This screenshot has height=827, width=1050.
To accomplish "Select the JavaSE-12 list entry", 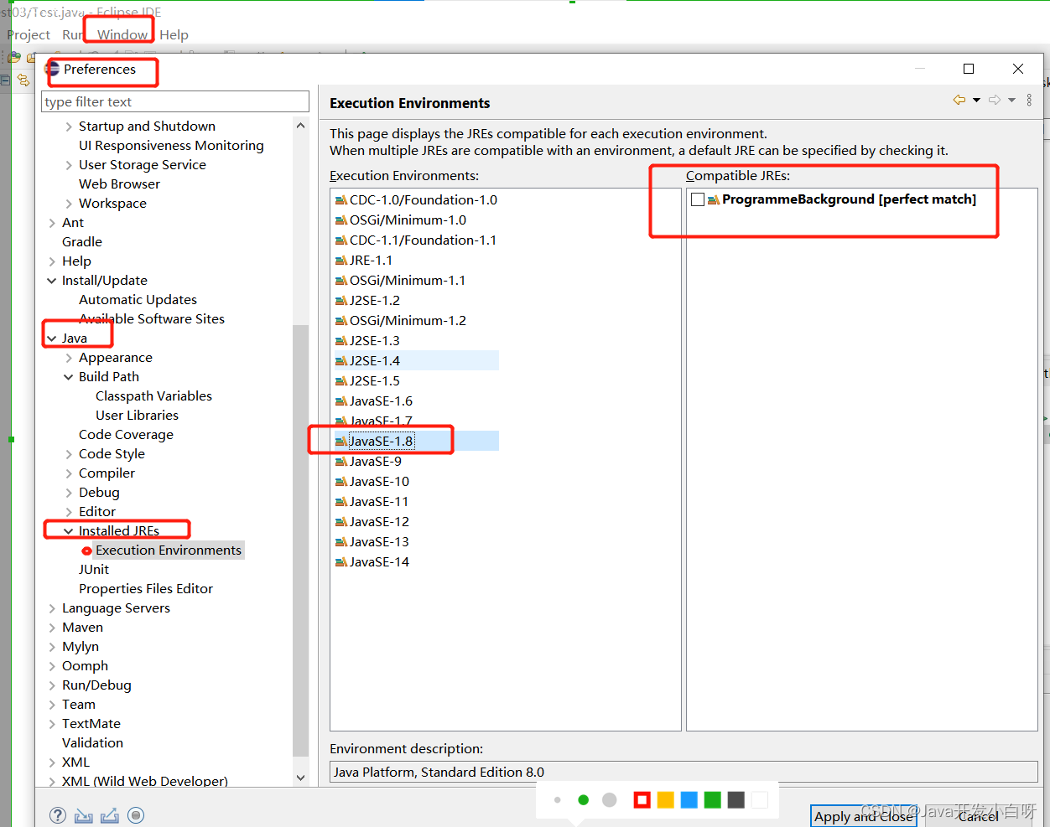I will click(x=379, y=522).
